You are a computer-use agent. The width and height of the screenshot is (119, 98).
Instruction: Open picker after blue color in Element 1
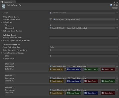point(83,81)
